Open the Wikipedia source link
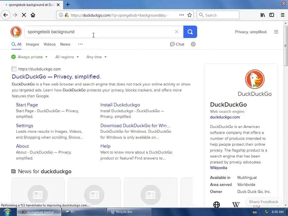 [219, 168]
